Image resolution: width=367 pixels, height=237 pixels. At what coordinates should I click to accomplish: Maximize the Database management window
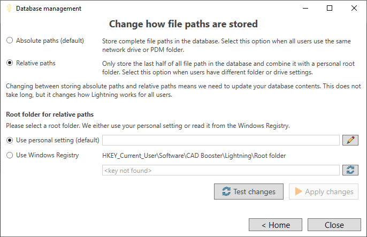coord(330,9)
